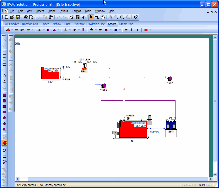Open a file with the folder icon
This screenshot has width=219, height=188.
click(x=12, y=17)
